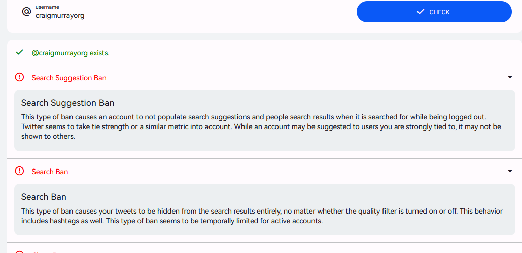Click the underline beneath the username field
Image resolution: width=522 pixels, height=253 pixels.
(180, 22)
